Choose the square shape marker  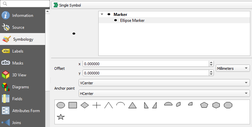pos(73,106)
